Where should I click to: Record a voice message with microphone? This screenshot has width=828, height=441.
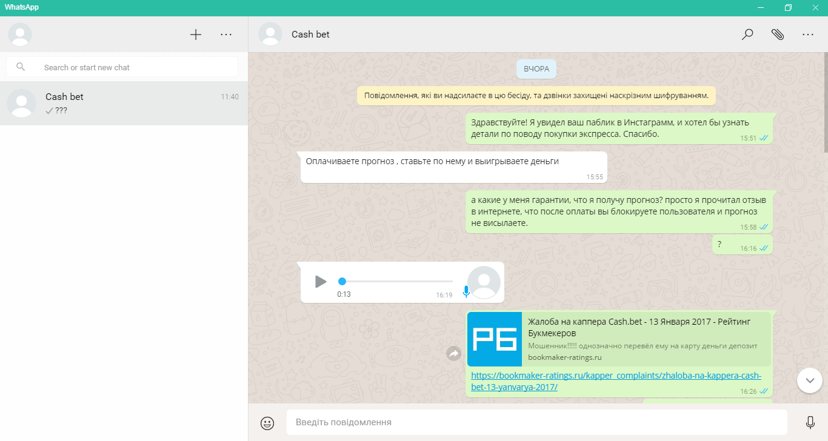click(810, 423)
